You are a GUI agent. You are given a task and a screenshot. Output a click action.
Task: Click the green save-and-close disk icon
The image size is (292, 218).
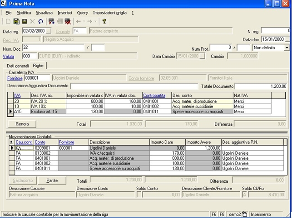tap(16, 21)
